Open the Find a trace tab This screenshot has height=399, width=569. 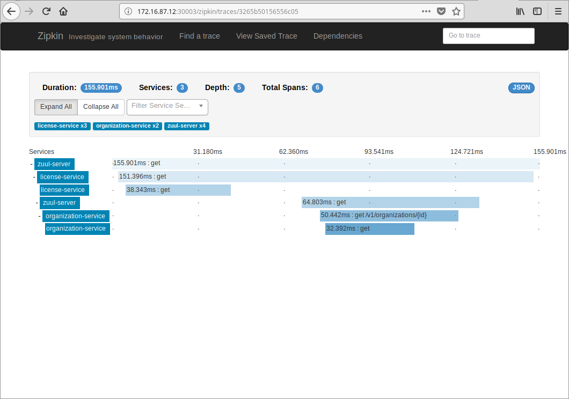[200, 36]
